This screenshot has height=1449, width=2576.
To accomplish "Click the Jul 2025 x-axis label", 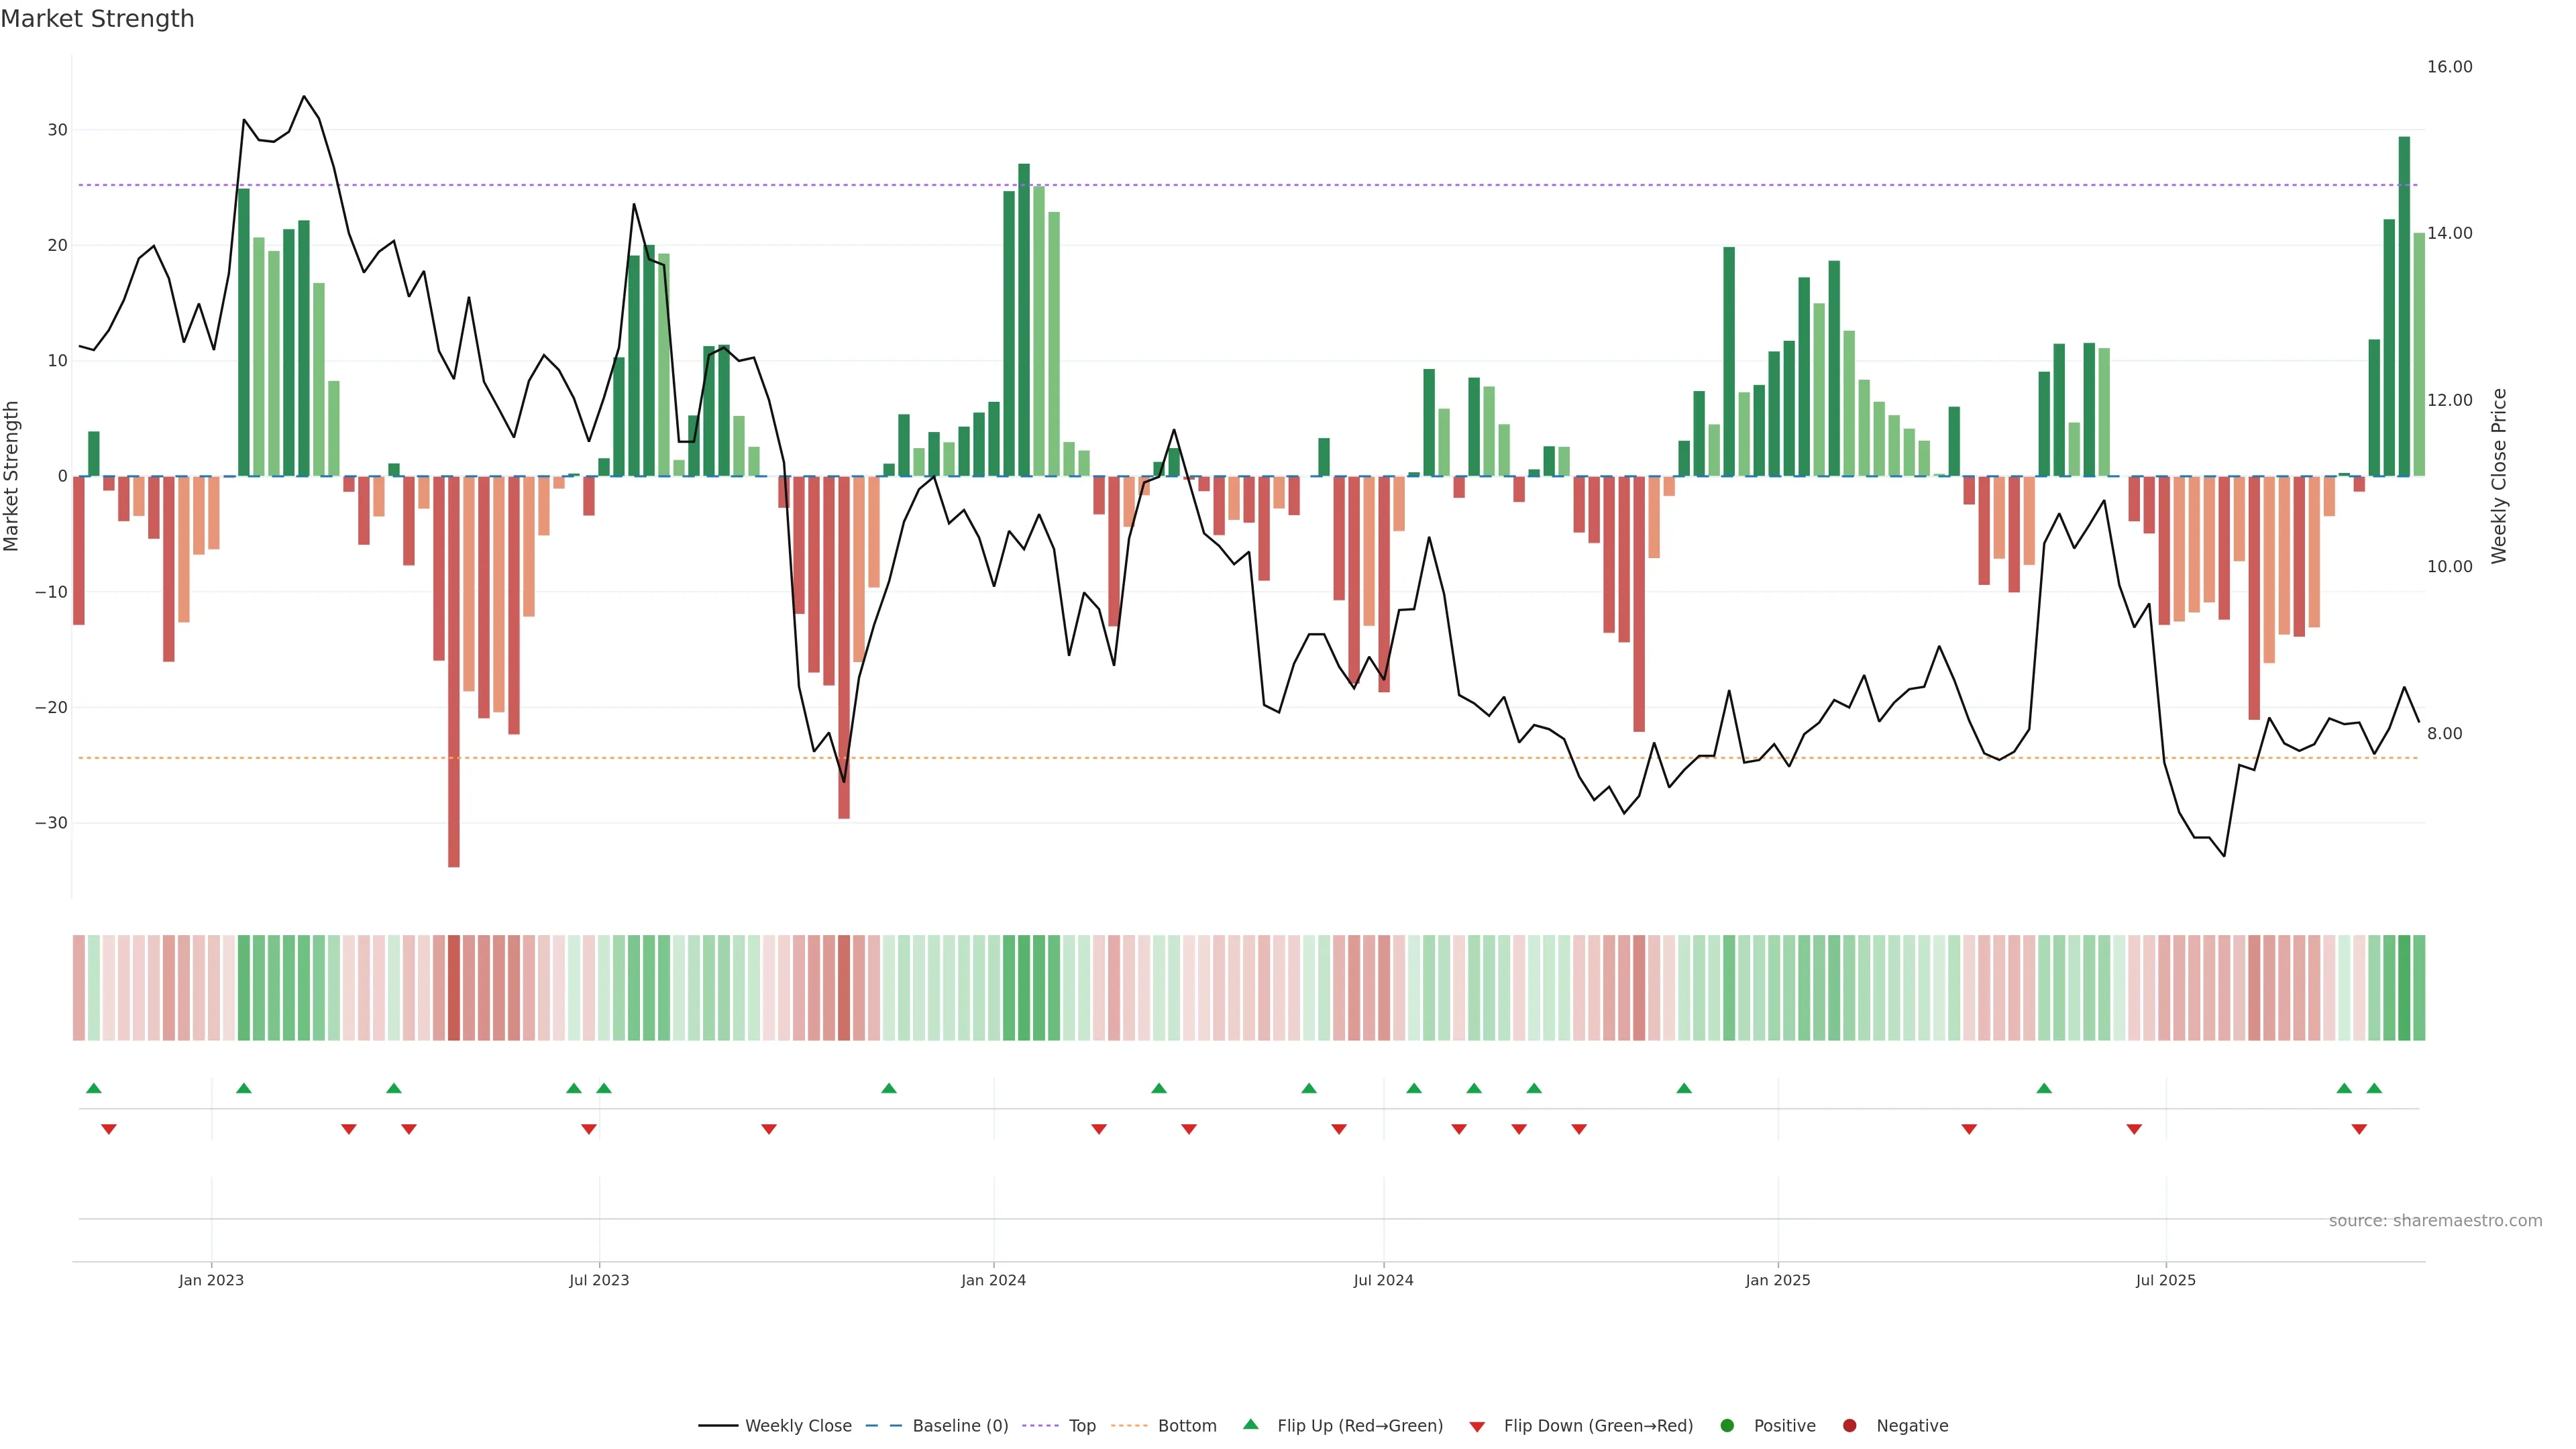I will (x=2165, y=1280).
